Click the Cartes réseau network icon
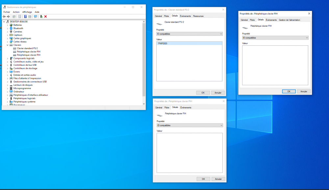Viewport: 329px width, 190px height. pos(11,42)
